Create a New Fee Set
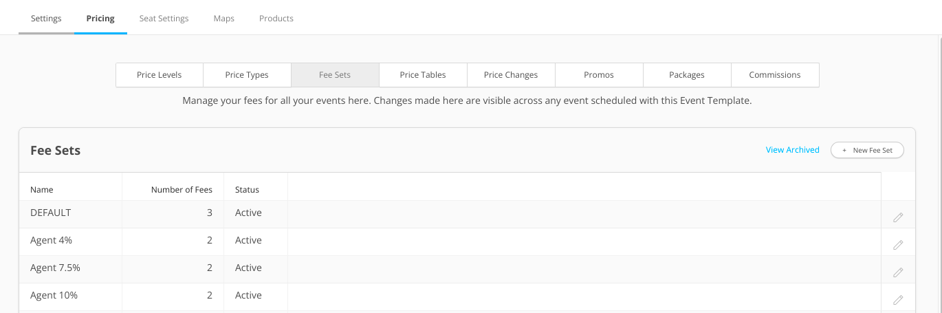The height and width of the screenshot is (313, 942). click(867, 150)
